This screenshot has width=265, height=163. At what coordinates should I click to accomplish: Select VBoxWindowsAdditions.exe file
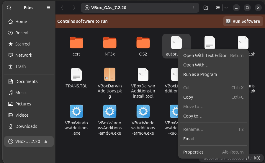pyautogui.click(x=76, y=120)
